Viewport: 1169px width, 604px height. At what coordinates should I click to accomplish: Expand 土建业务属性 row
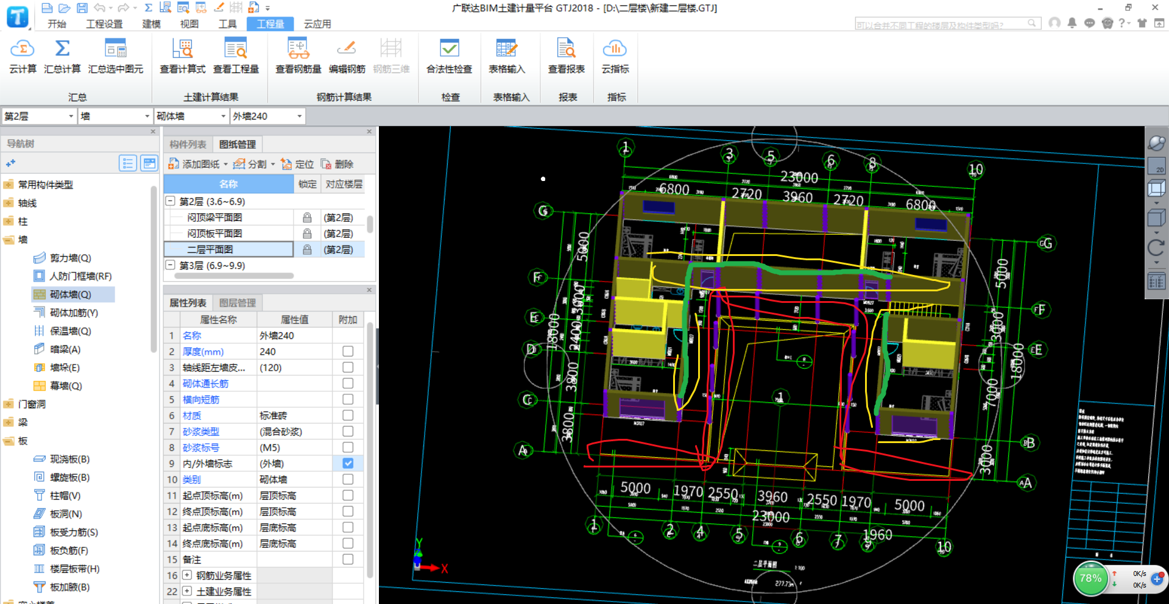click(187, 591)
